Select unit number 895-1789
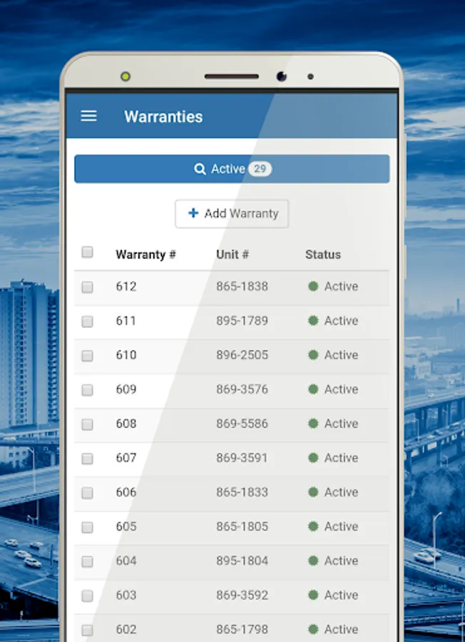This screenshot has height=642, width=465. [x=242, y=320]
